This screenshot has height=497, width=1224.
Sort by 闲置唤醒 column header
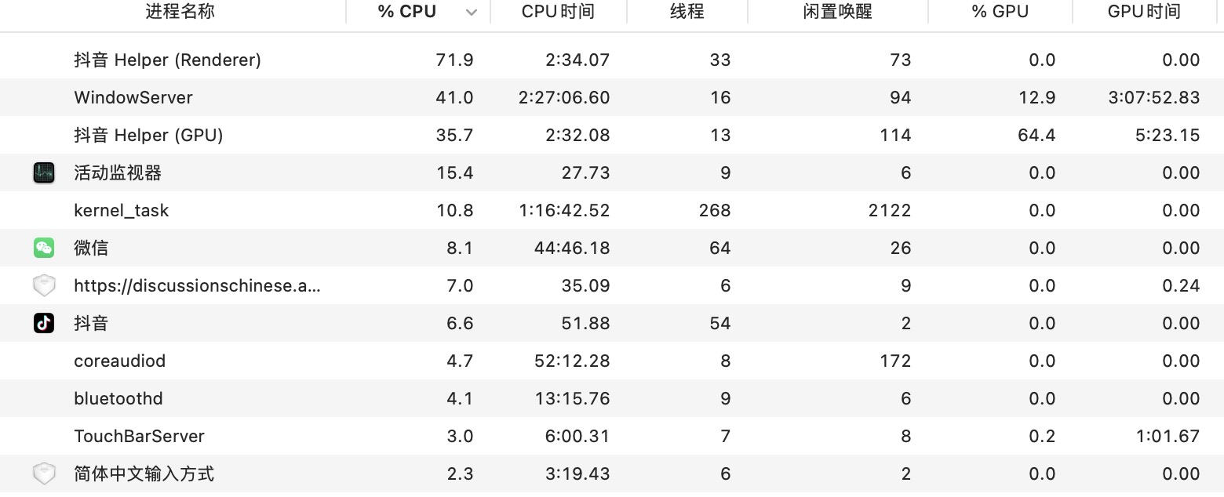click(837, 12)
